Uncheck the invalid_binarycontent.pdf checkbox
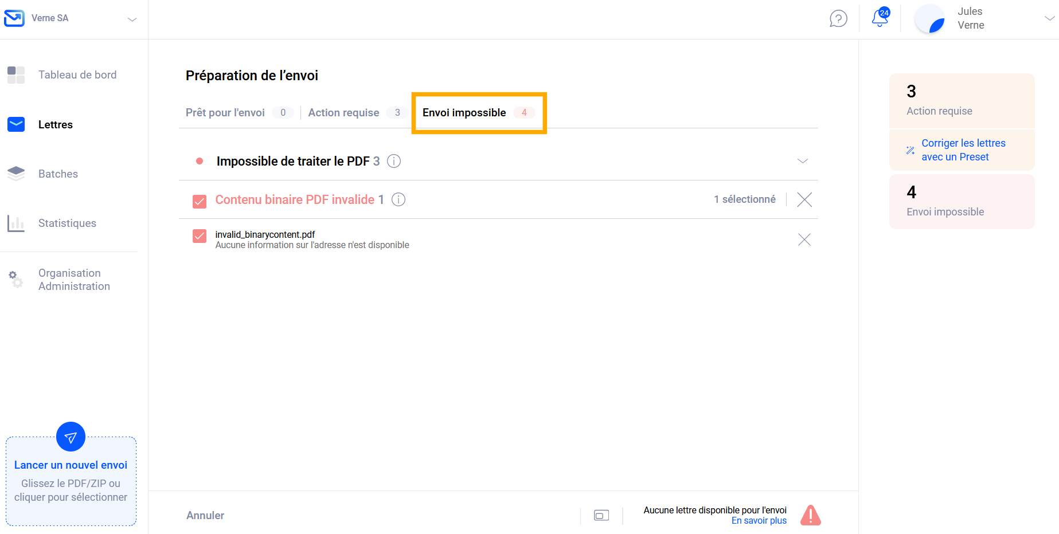The image size is (1059, 534). tap(200, 236)
